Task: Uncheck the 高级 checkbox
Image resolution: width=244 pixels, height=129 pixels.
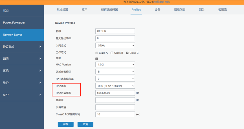Action: (x=97, y=59)
